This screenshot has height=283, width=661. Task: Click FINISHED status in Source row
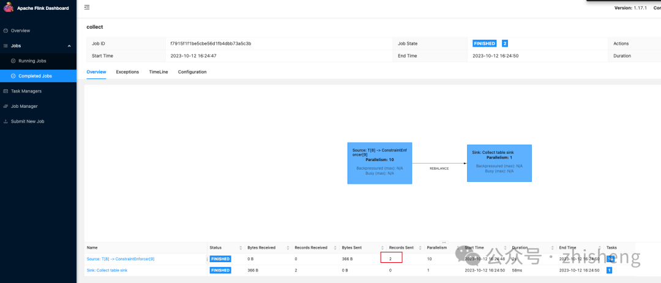click(220, 259)
